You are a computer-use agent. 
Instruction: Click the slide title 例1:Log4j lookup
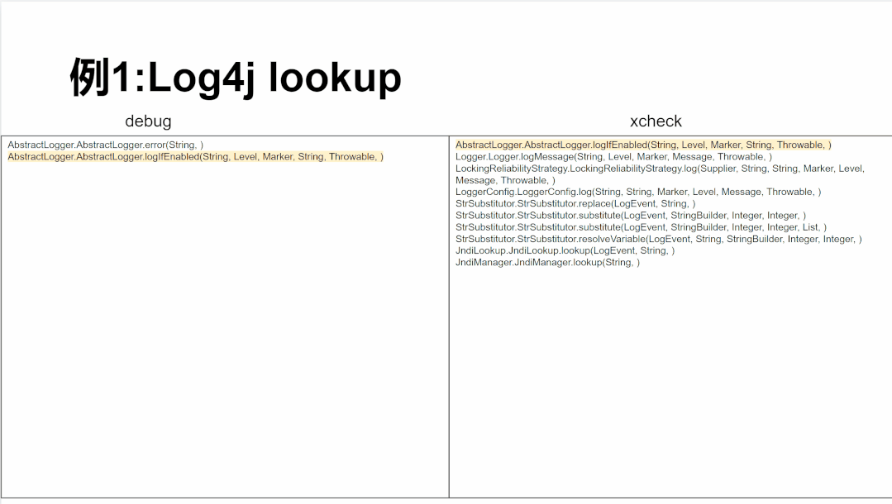coord(236,78)
